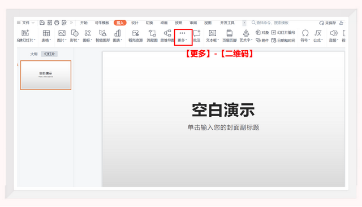Image resolution: width=362 pixels, height=207 pixels.
Task: Open the 审阅 ribbon tab
Action: 193,23
